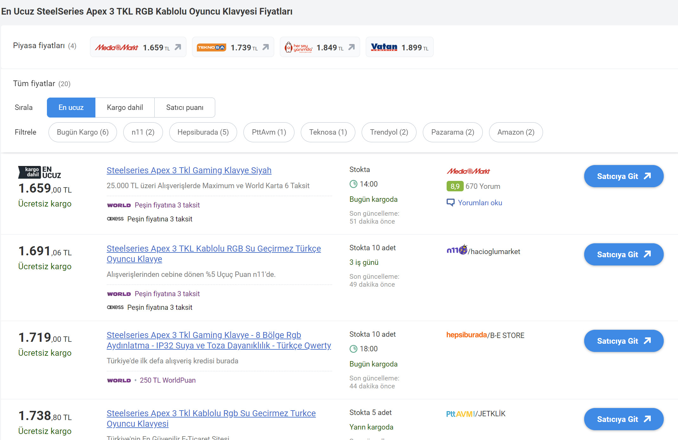Toggle Amazon (2) filter
Viewport: 678px width, 440px height.
[x=516, y=132]
